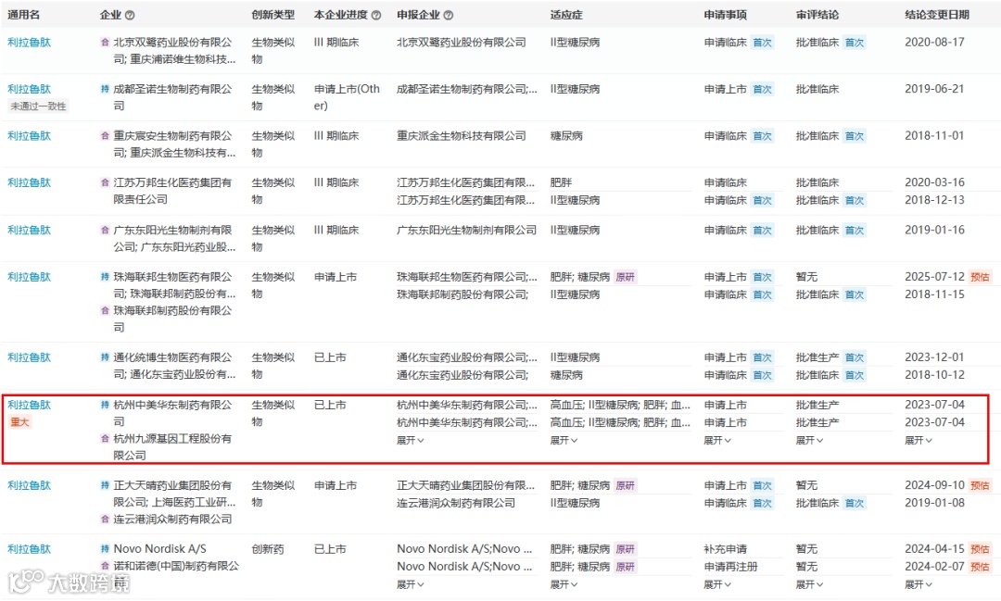Click the holder icon before 杭州中美华东制药有限公司 in 企业 column

coord(105,405)
